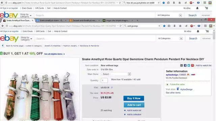This screenshot has width=216, height=121.
Task: Expand the Main Stone select dropdown
Action: [x=116, y=74]
